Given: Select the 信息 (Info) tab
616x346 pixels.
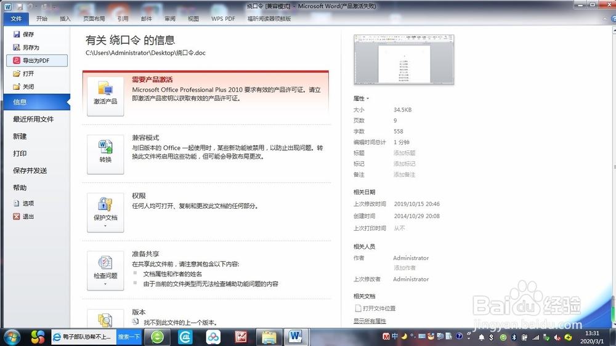Looking at the screenshot, I should [36, 102].
